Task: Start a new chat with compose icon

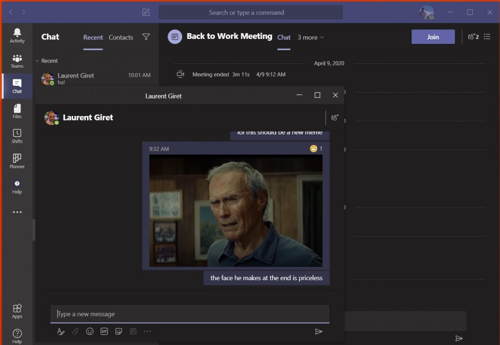Action: [x=146, y=12]
